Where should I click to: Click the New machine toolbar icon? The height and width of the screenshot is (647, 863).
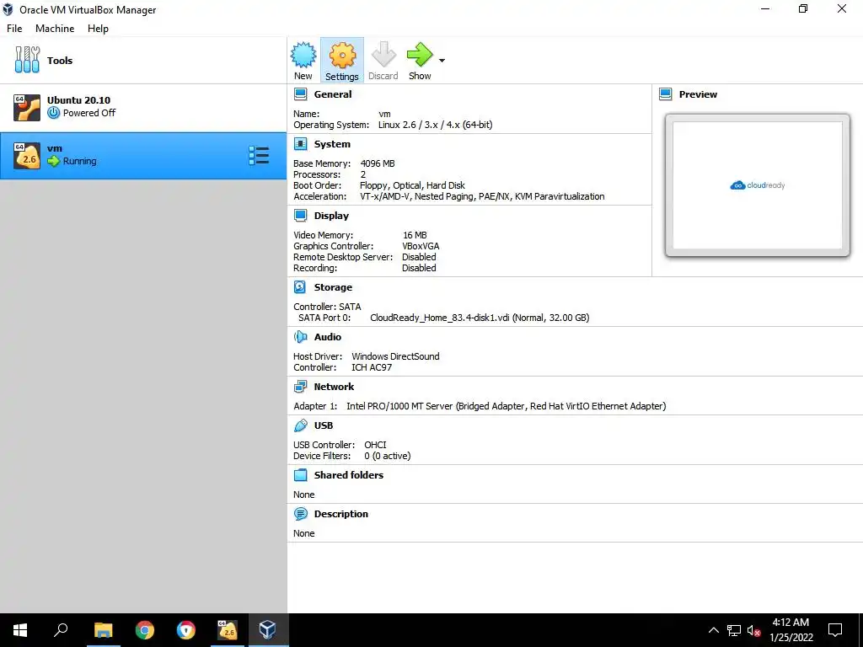[x=303, y=55]
